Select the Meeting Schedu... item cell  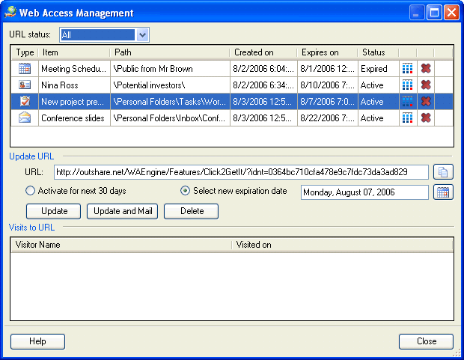pos(74,69)
